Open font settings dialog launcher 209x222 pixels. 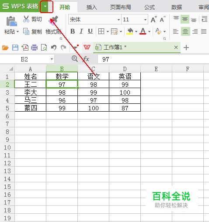click(164, 39)
